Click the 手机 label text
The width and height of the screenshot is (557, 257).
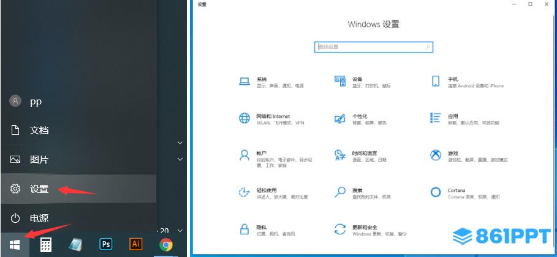click(x=453, y=79)
